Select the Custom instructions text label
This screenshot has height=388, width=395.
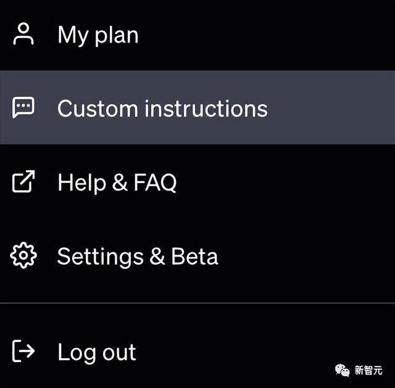162,109
